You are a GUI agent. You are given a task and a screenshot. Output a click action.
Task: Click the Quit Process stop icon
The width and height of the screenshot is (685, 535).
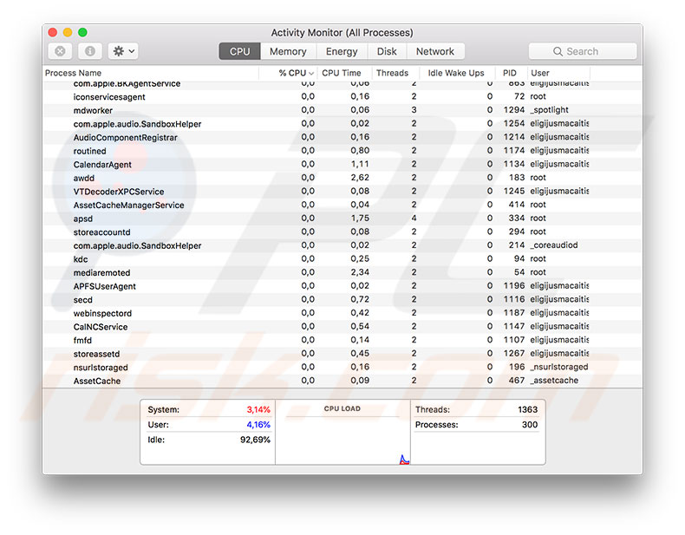click(60, 51)
